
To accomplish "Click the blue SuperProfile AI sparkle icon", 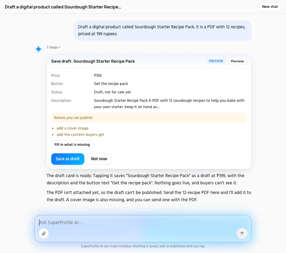I will tap(39, 49).
